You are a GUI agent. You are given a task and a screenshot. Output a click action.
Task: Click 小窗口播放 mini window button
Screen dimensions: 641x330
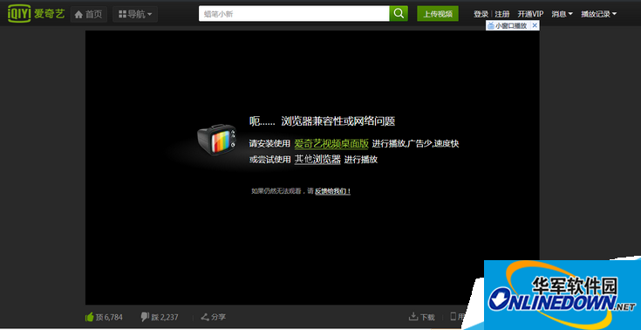pyautogui.click(x=508, y=26)
